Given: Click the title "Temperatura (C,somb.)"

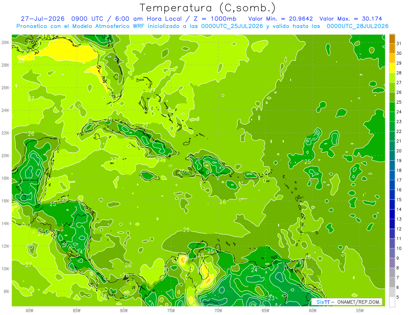Looking at the screenshot, I should coord(208,8).
